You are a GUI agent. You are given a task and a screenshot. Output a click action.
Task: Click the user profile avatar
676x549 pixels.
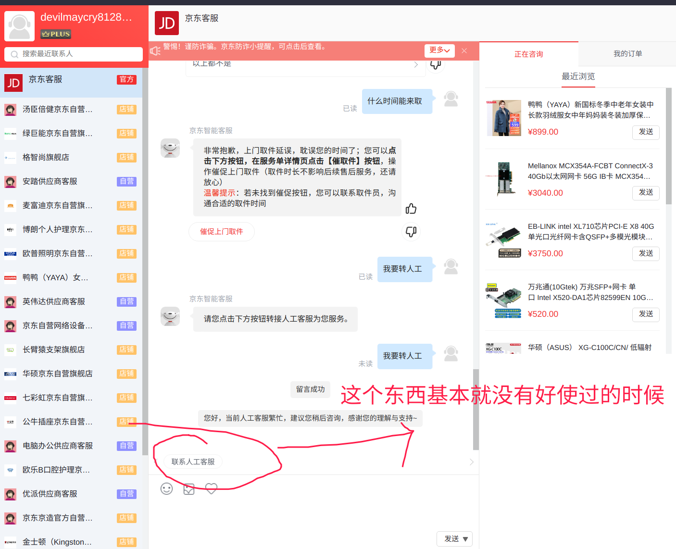[19, 26]
